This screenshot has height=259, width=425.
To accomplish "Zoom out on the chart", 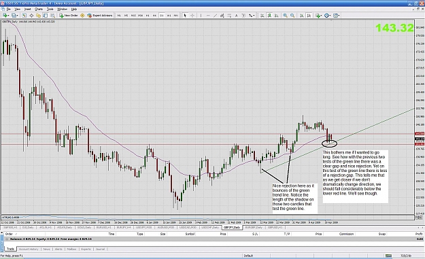I will tap(292, 16).
